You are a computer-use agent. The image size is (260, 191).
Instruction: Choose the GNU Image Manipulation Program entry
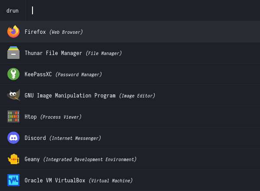coord(70,95)
